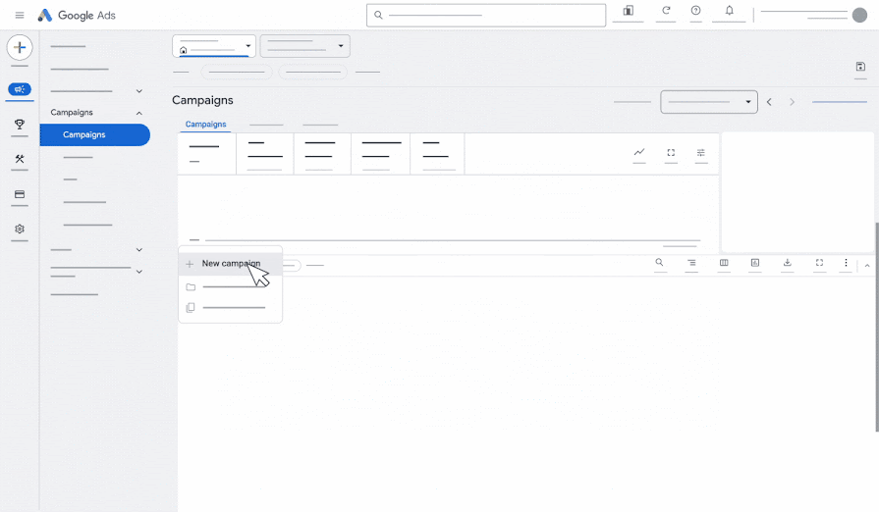Open the Admin gear sidebar icon
The width and height of the screenshot is (879, 512).
[x=20, y=229]
